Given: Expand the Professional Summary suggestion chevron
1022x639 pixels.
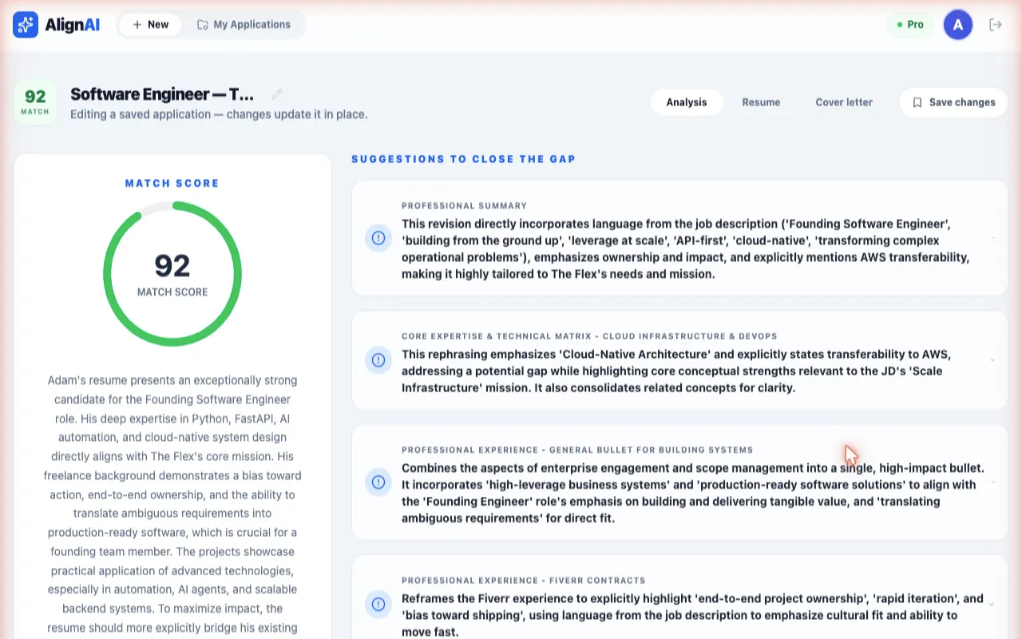Looking at the screenshot, I should point(992,238).
